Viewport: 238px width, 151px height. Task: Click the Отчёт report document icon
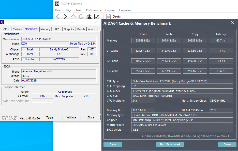[x=108, y=16]
